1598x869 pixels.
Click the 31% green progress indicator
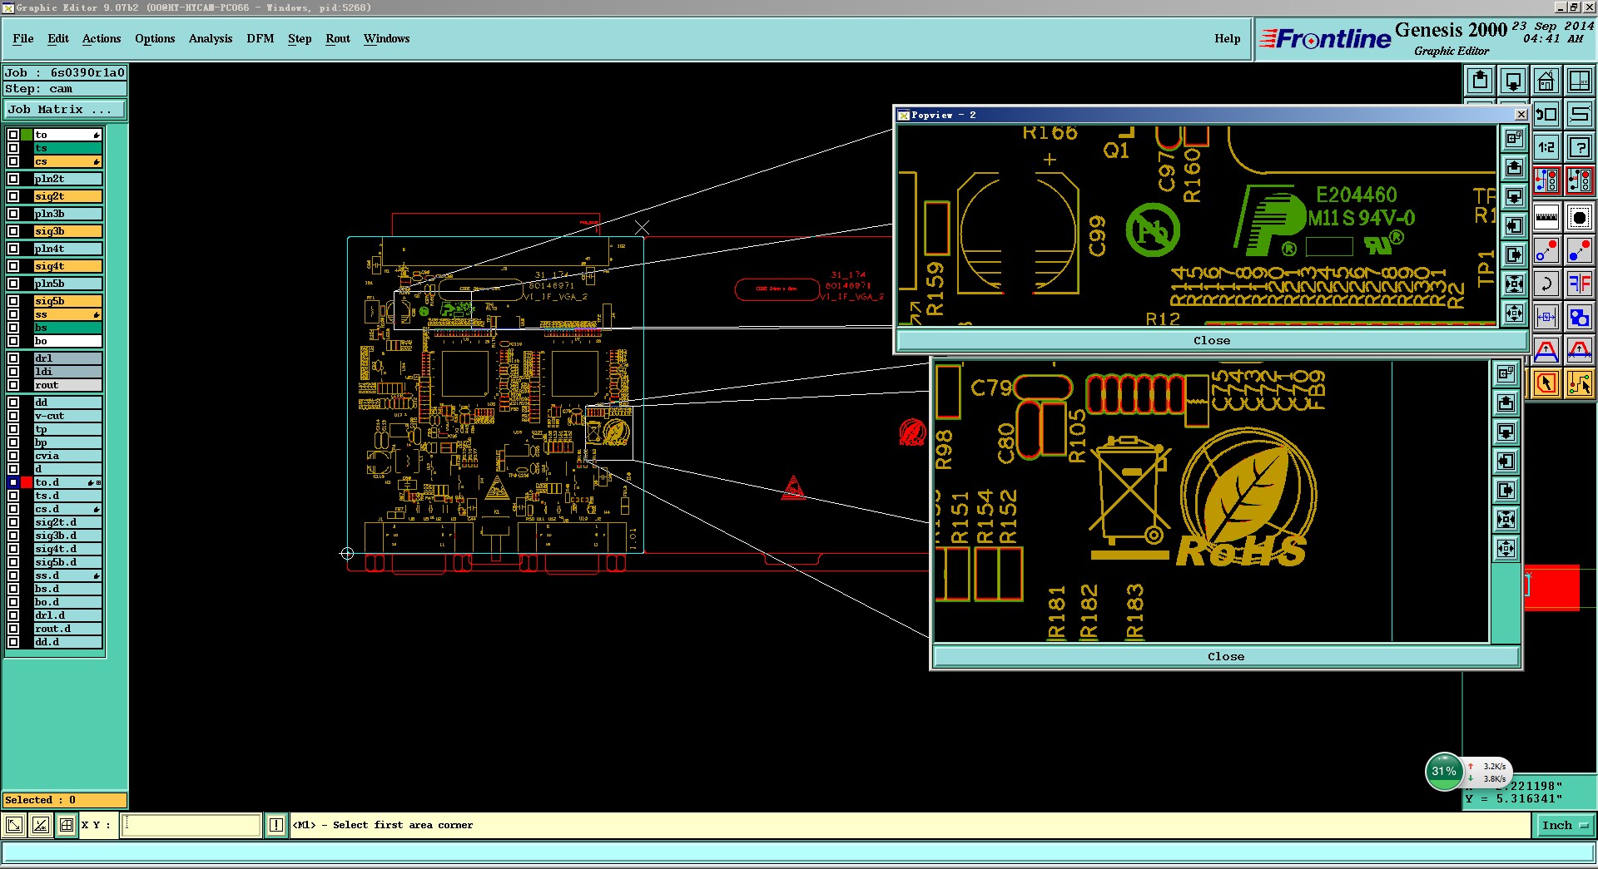coord(1444,772)
